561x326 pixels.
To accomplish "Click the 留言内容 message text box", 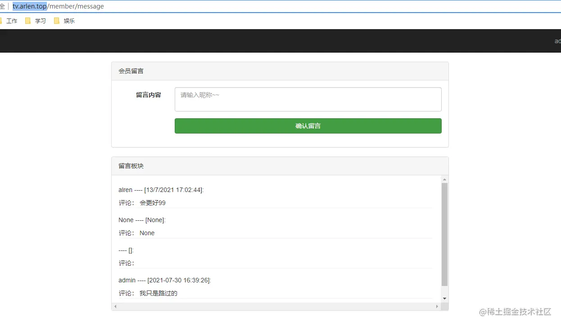I will coord(308,99).
